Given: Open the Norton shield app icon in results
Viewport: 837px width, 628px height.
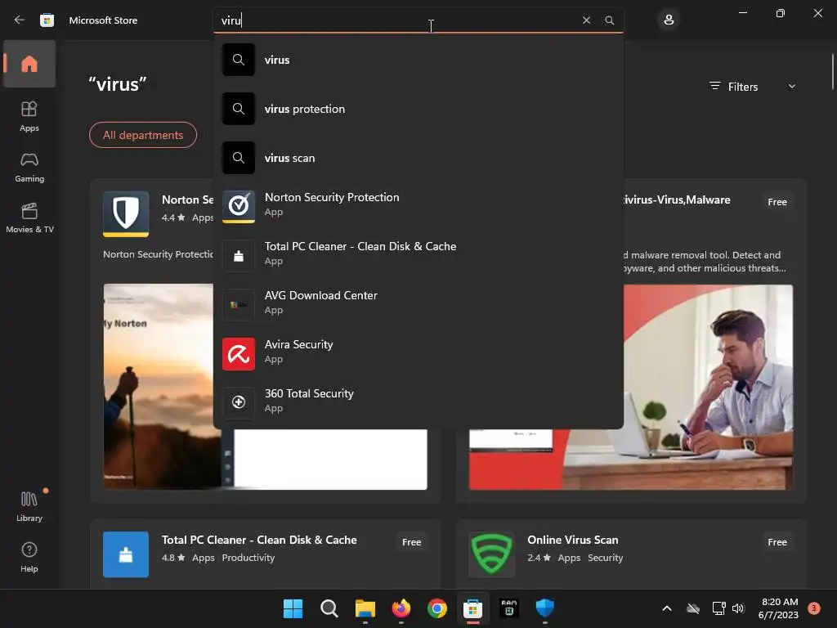Looking at the screenshot, I should coord(126,213).
